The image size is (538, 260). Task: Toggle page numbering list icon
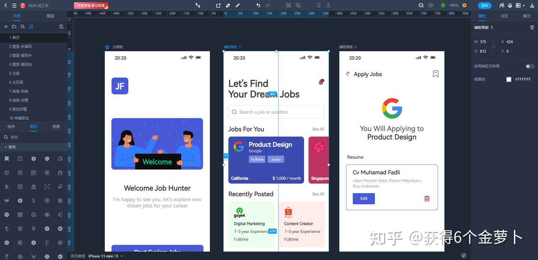pos(31,27)
